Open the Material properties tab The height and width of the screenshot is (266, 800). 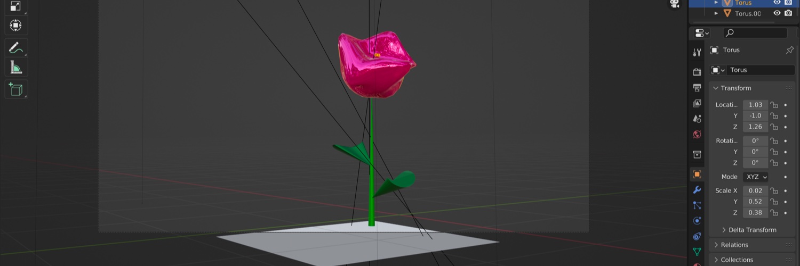coord(697,264)
